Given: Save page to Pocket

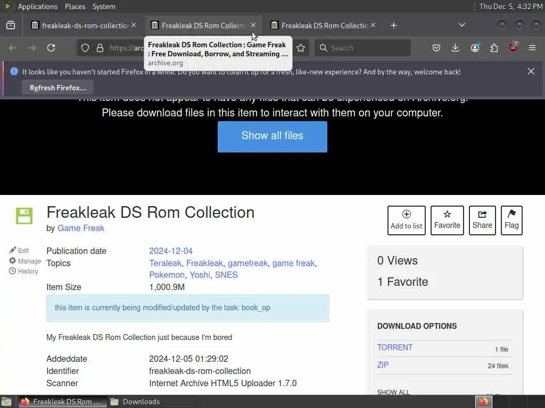Looking at the screenshot, I should click(x=436, y=48).
